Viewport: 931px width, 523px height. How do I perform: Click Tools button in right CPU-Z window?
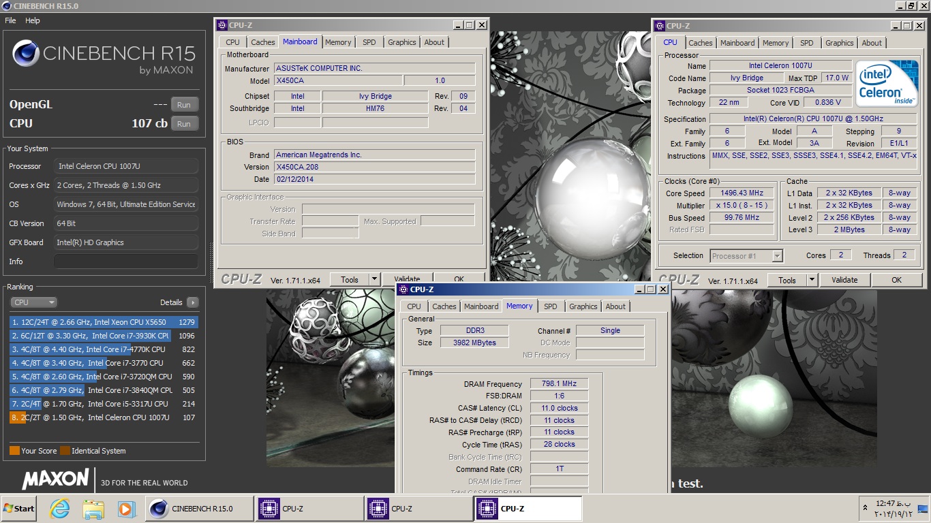pos(787,280)
